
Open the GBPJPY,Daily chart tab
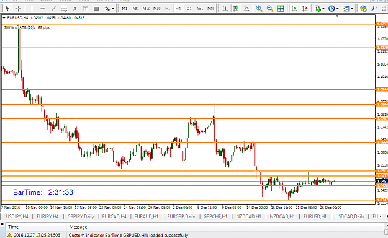click(x=81, y=216)
